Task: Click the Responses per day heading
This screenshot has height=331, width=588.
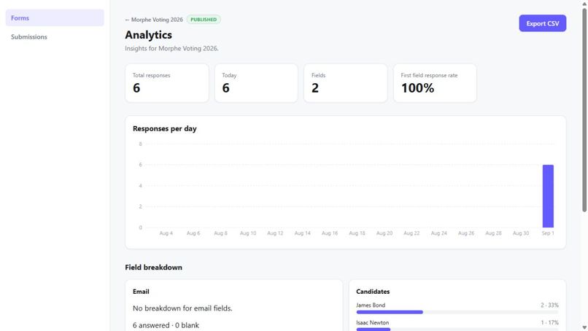Action: (x=165, y=128)
